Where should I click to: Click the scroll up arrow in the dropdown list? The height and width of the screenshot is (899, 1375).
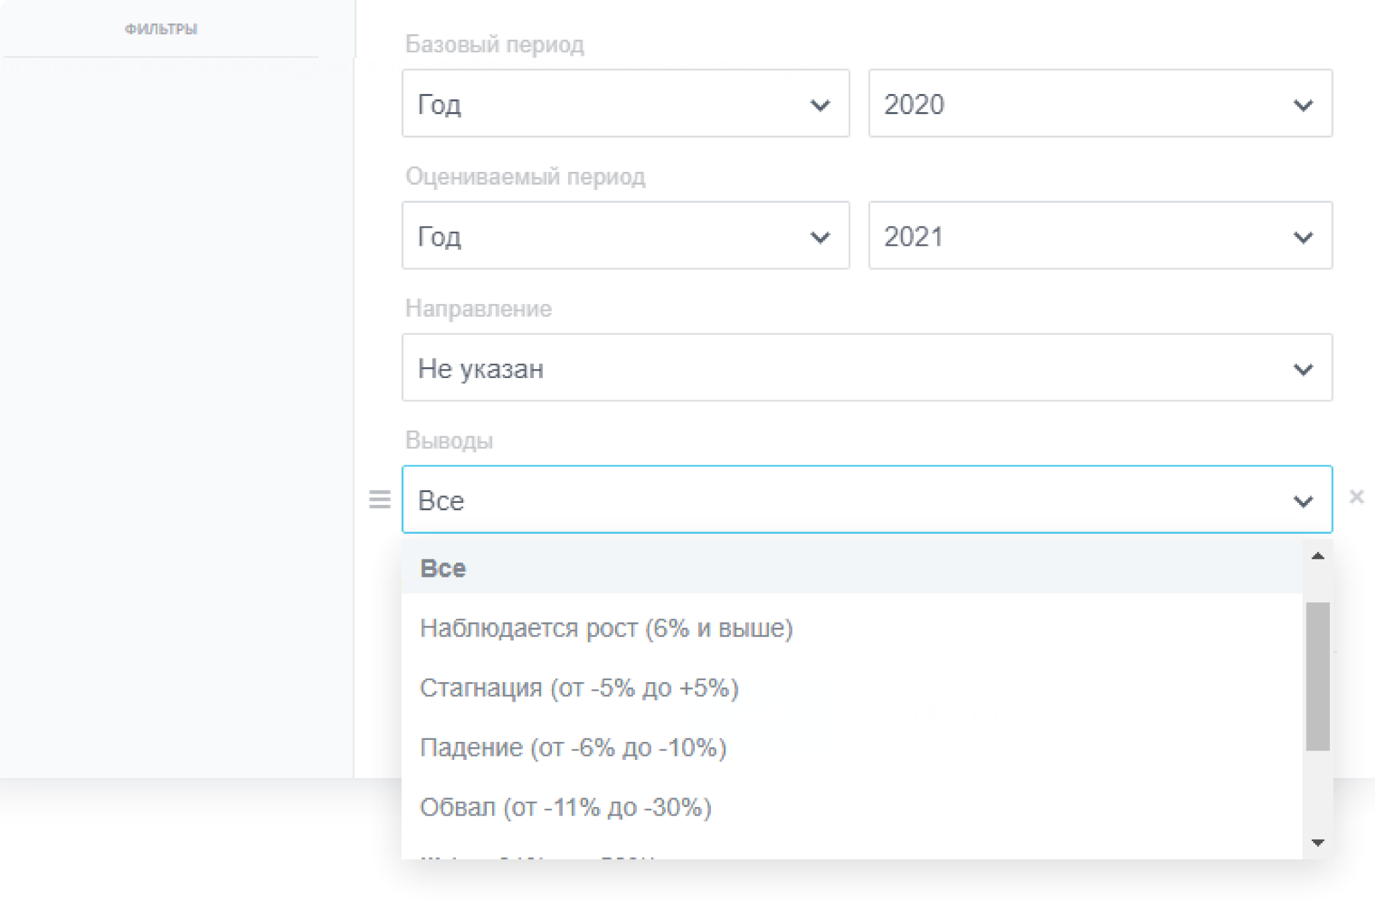1317,556
